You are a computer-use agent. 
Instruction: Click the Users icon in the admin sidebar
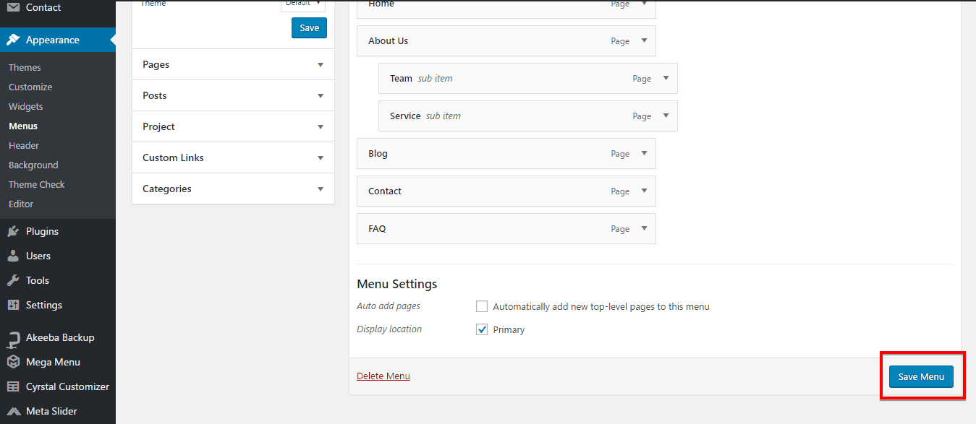click(x=16, y=256)
